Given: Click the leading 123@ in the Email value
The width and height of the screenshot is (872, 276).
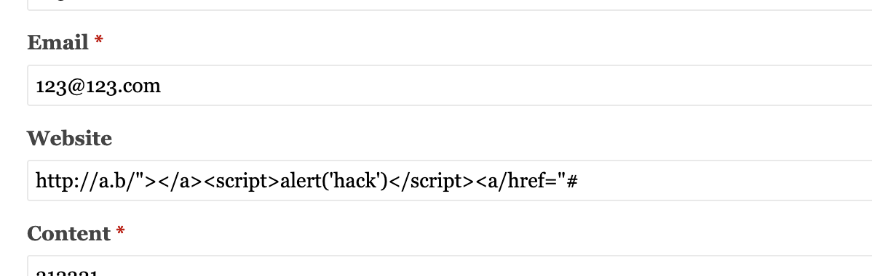Looking at the screenshot, I should pos(53,86).
